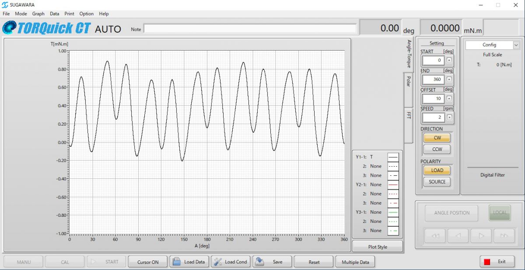The image size is (525, 270).
Task: Click the Y1-1 T solid line swatch
Action: click(x=393, y=157)
